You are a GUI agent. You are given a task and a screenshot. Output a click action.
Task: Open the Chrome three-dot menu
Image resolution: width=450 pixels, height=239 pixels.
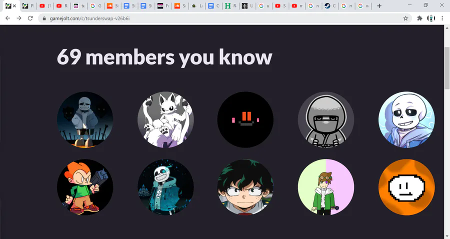pos(442,18)
